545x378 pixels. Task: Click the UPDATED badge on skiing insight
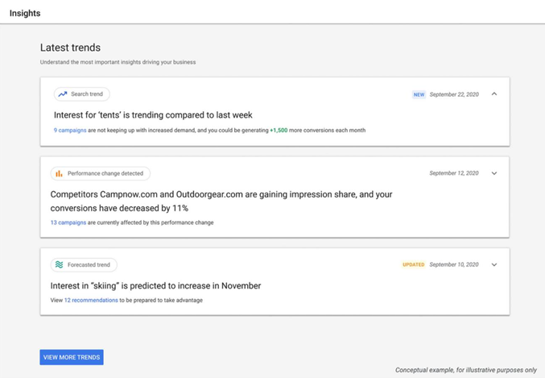413,264
